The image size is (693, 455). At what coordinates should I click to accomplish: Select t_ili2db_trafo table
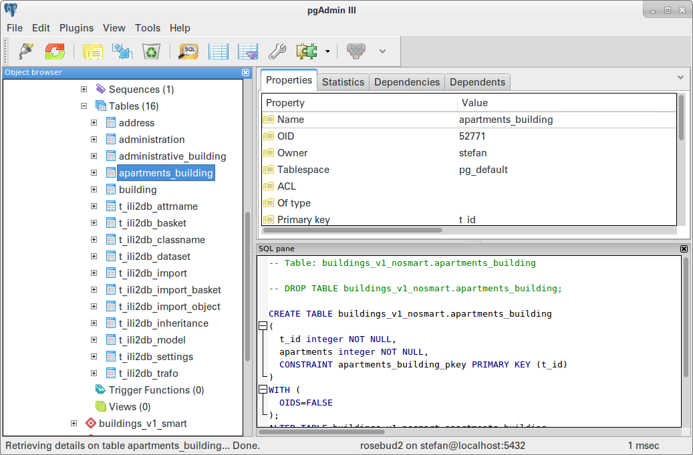pos(148,373)
